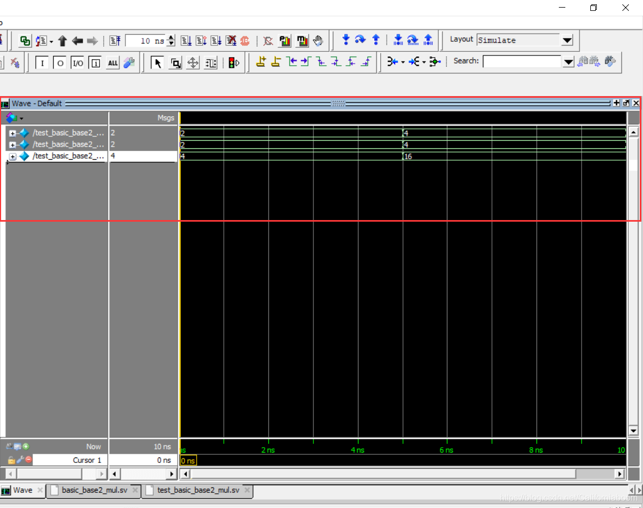Open the Search field dropdown arrow
Screen dimensions: 643x508
pos(569,62)
